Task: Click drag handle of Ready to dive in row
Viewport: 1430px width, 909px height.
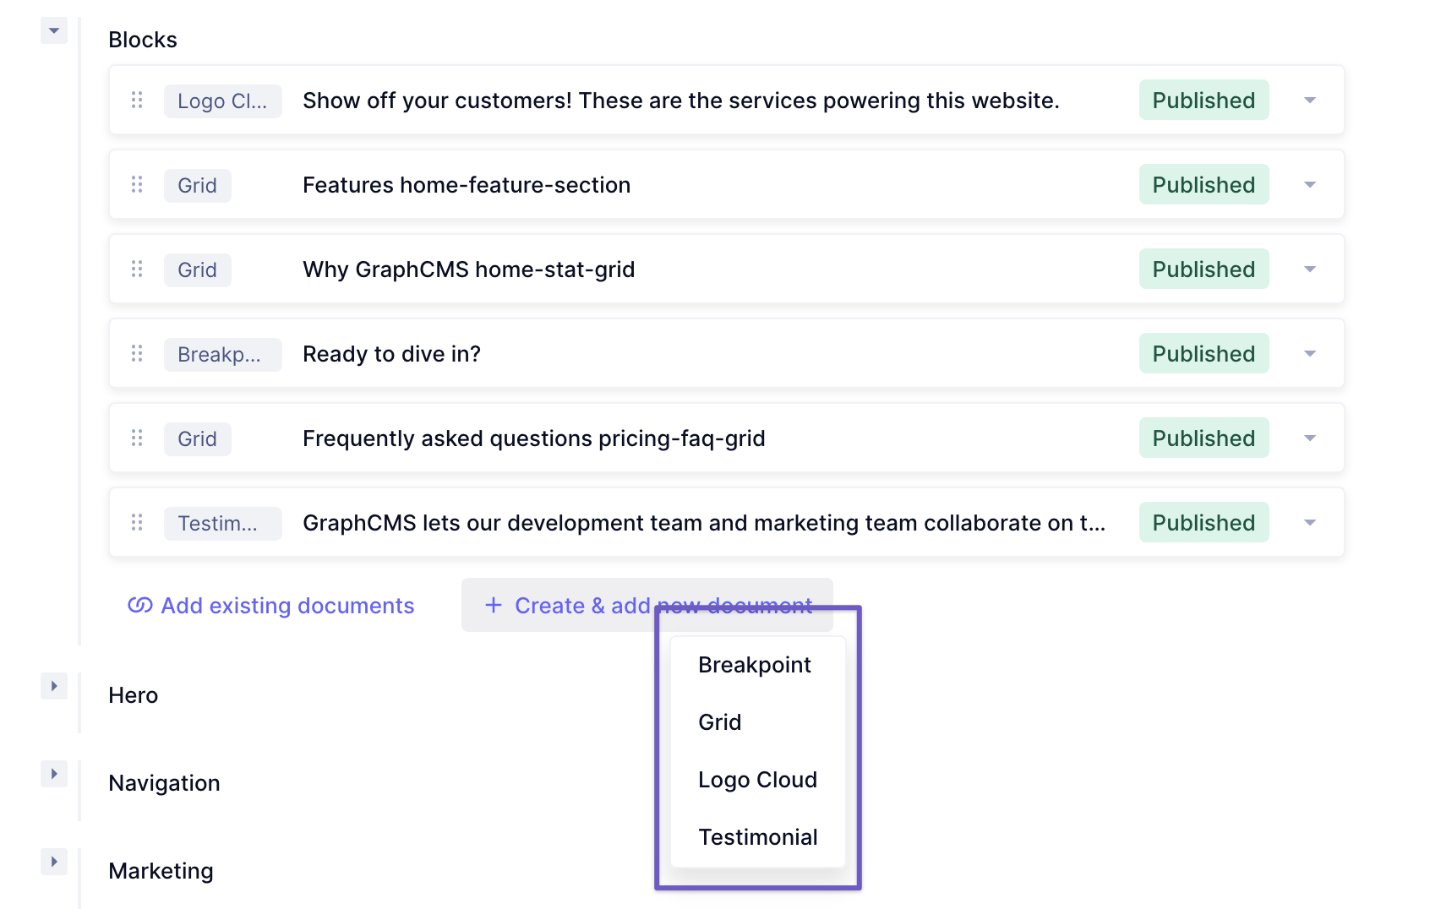Action: (x=137, y=353)
